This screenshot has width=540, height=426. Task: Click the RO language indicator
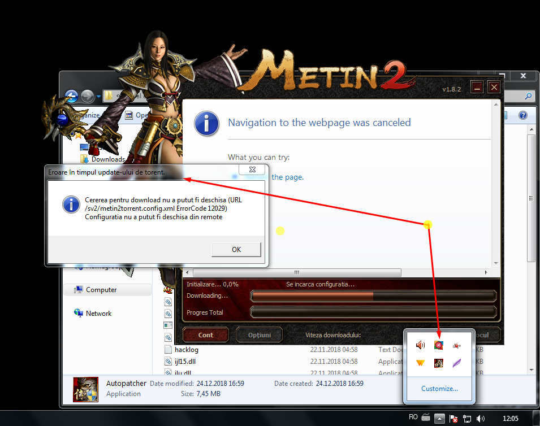pyautogui.click(x=413, y=417)
